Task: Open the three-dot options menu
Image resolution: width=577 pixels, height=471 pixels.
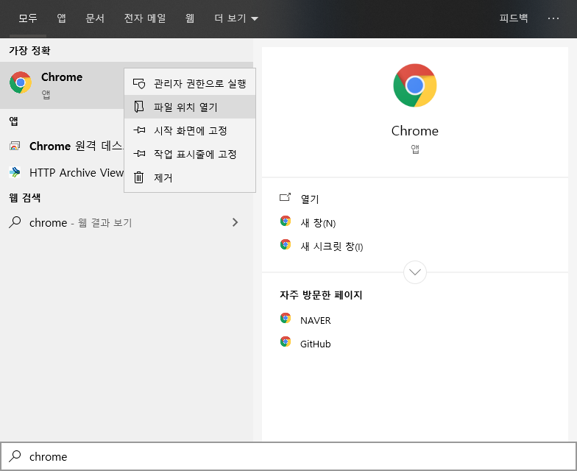Action: point(553,18)
